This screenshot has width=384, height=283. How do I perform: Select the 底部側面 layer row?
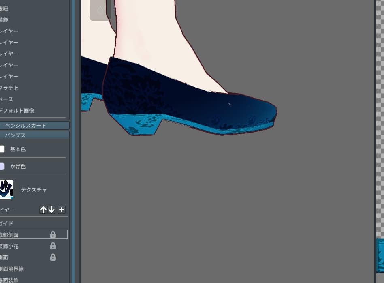coord(34,234)
